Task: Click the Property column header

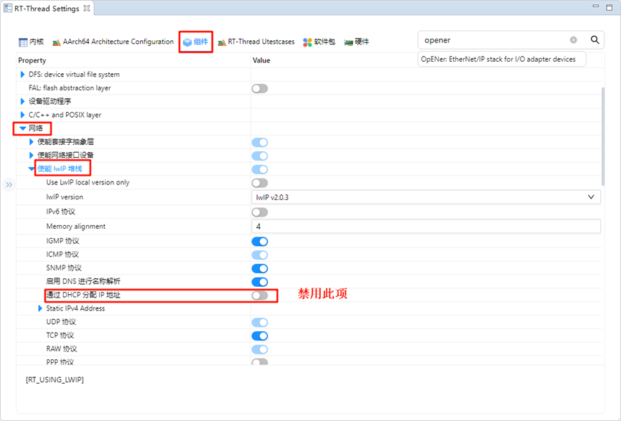Action: (32, 60)
